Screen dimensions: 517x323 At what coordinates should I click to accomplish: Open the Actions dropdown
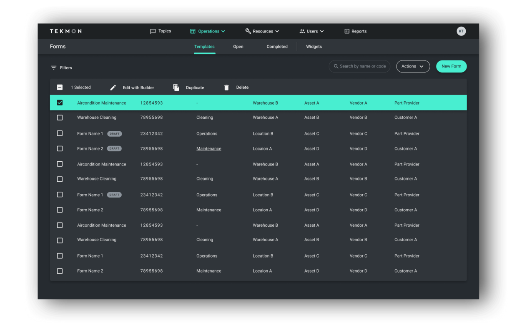413,66
